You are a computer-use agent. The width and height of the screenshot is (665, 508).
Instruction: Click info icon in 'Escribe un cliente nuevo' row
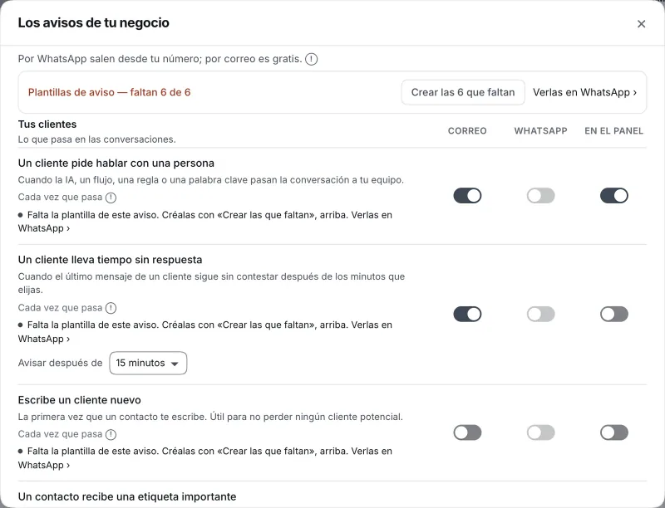pyautogui.click(x=111, y=434)
